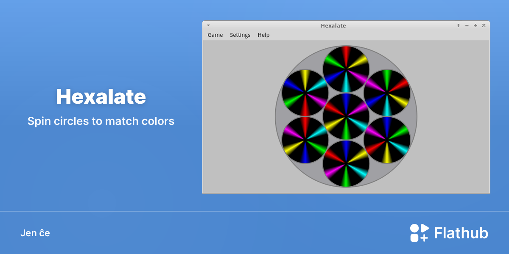Open the Game menu
Viewport: 509px width, 254px height.
tap(215, 35)
